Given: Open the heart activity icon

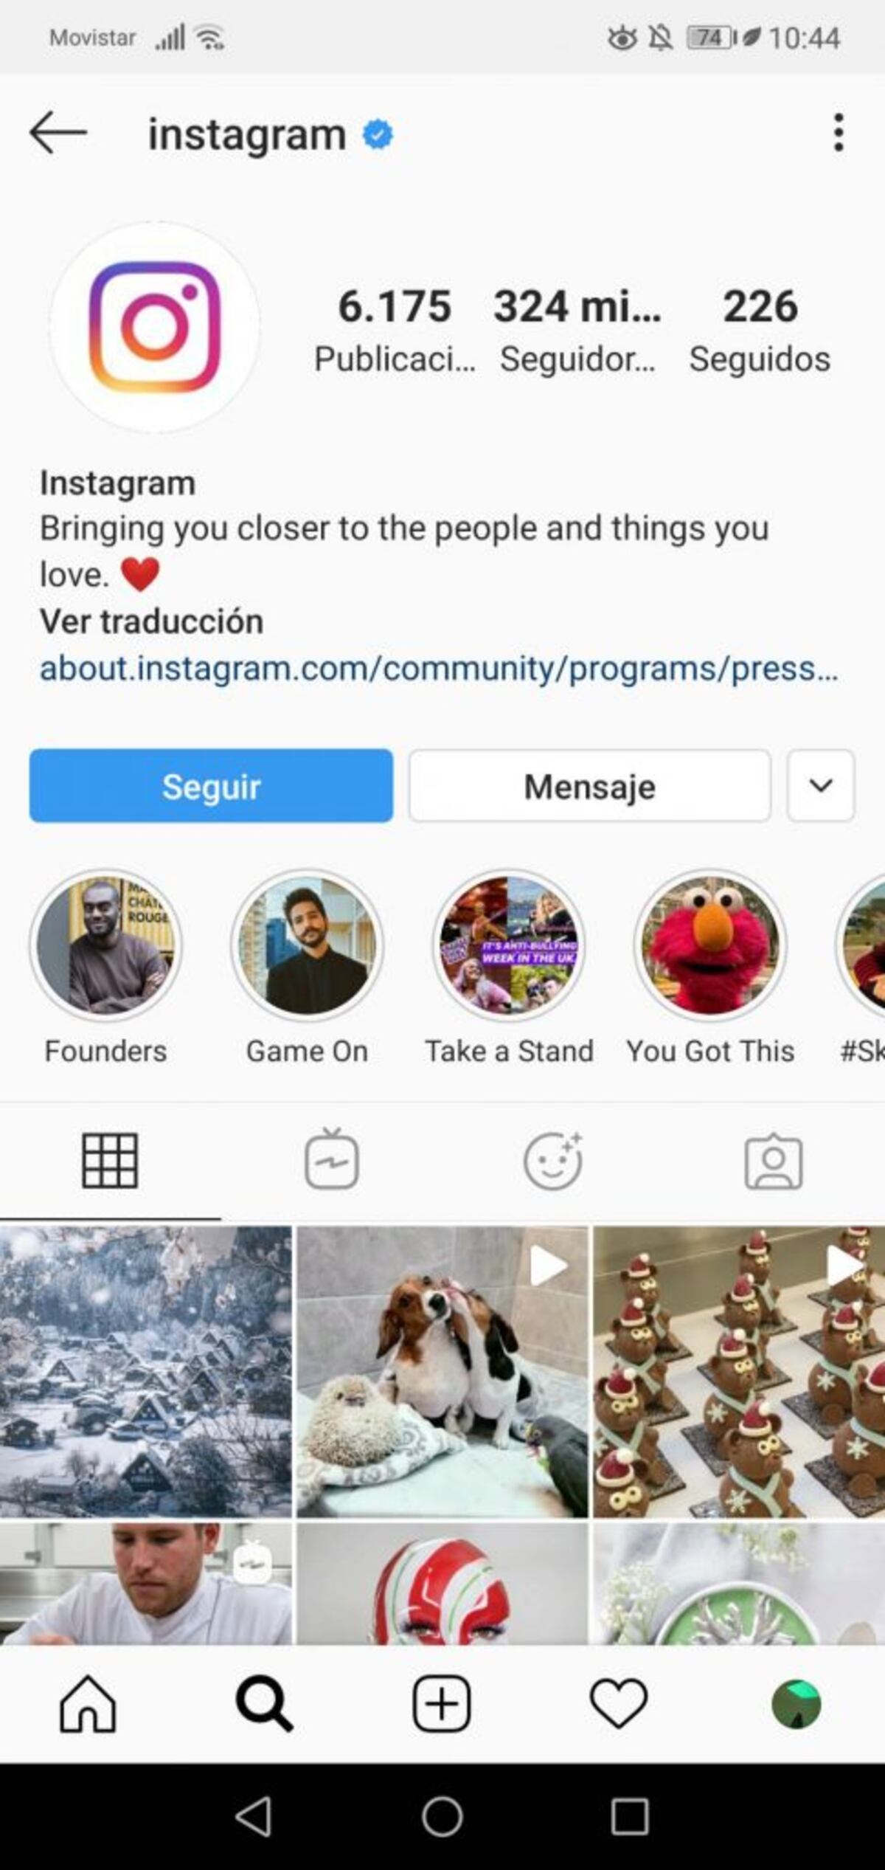Looking at the screenshot, I should [x=619, y=1703].
